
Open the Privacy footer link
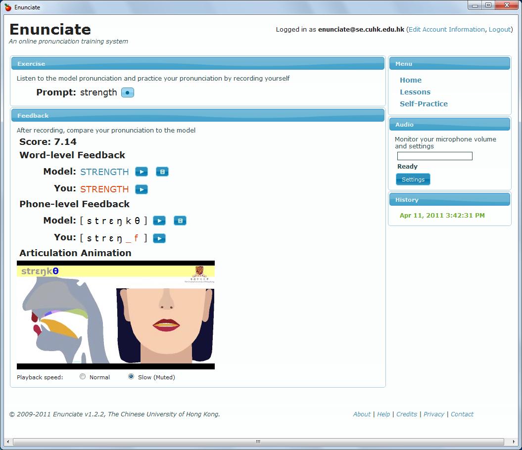[434, 414]
